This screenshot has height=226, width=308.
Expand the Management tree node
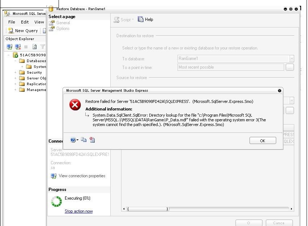click(x=15, y=90)
